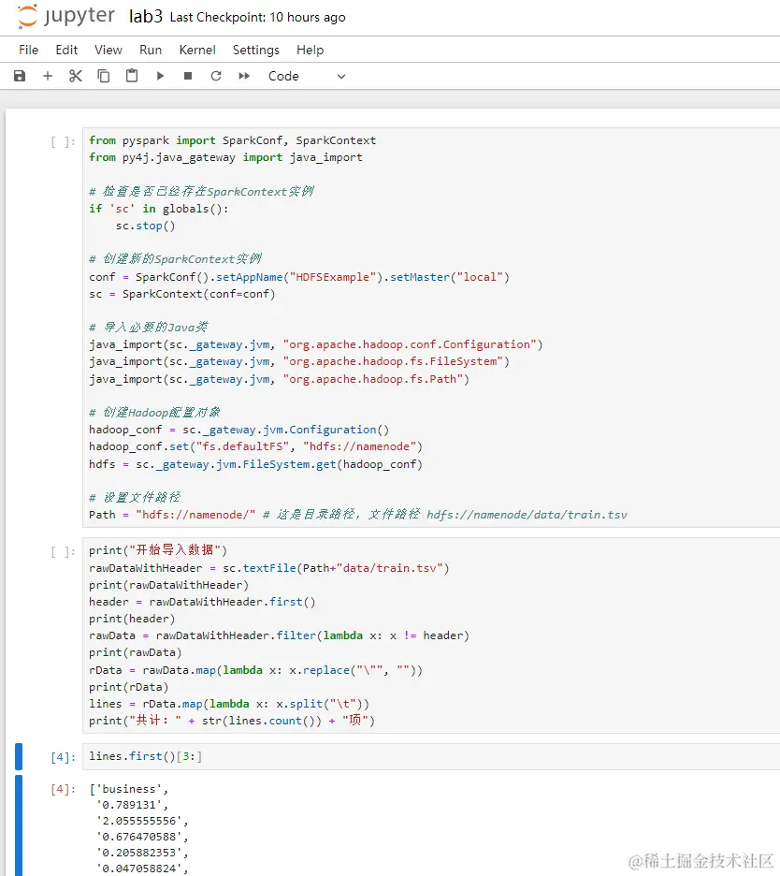This screenshot has width=780, height=876.
Task: Open the Kernel menu
Action: tap(197, 50)
